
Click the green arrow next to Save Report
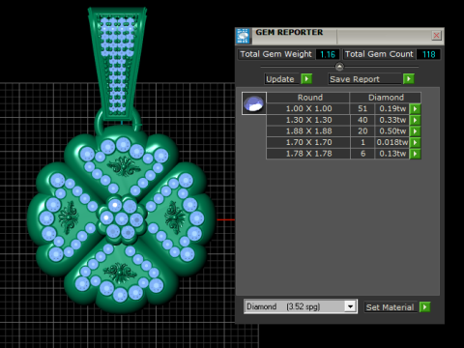409,79
